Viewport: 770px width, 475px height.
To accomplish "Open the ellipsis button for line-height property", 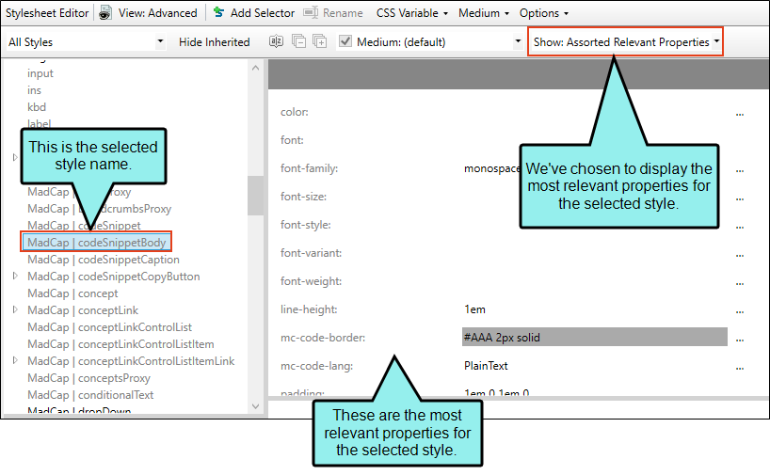I will [x=740, y=310].
